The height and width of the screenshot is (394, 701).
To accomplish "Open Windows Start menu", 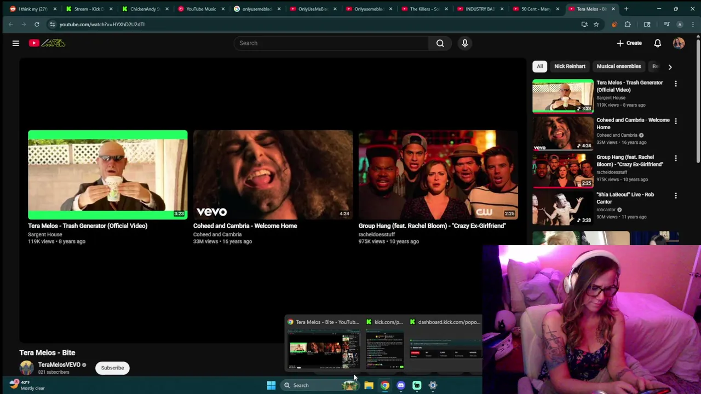I will coord(271,385).
